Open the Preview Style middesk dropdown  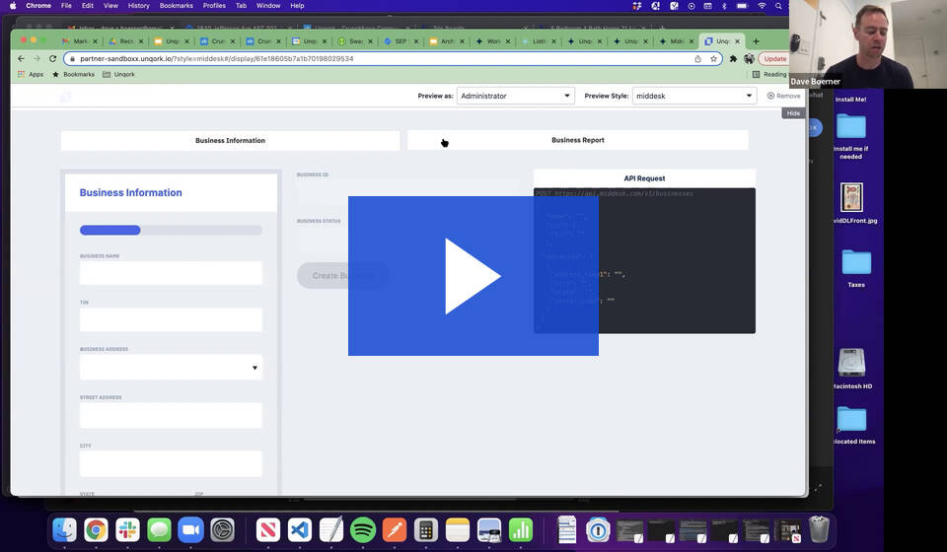[693, 96]
